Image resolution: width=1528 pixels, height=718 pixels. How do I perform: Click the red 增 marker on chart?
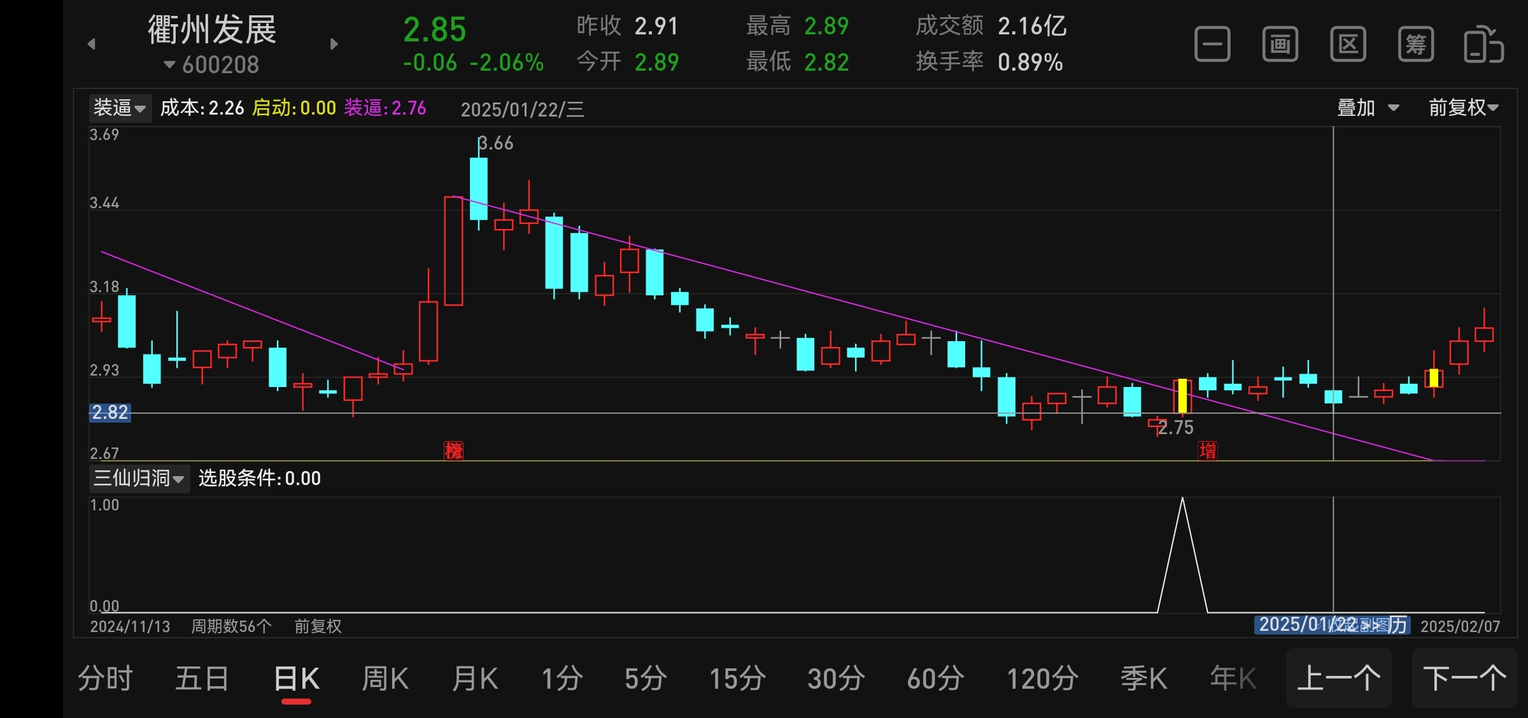[1207, 451]
